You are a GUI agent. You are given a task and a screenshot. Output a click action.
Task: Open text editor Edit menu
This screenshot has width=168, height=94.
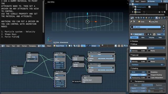tap(18, 46)
